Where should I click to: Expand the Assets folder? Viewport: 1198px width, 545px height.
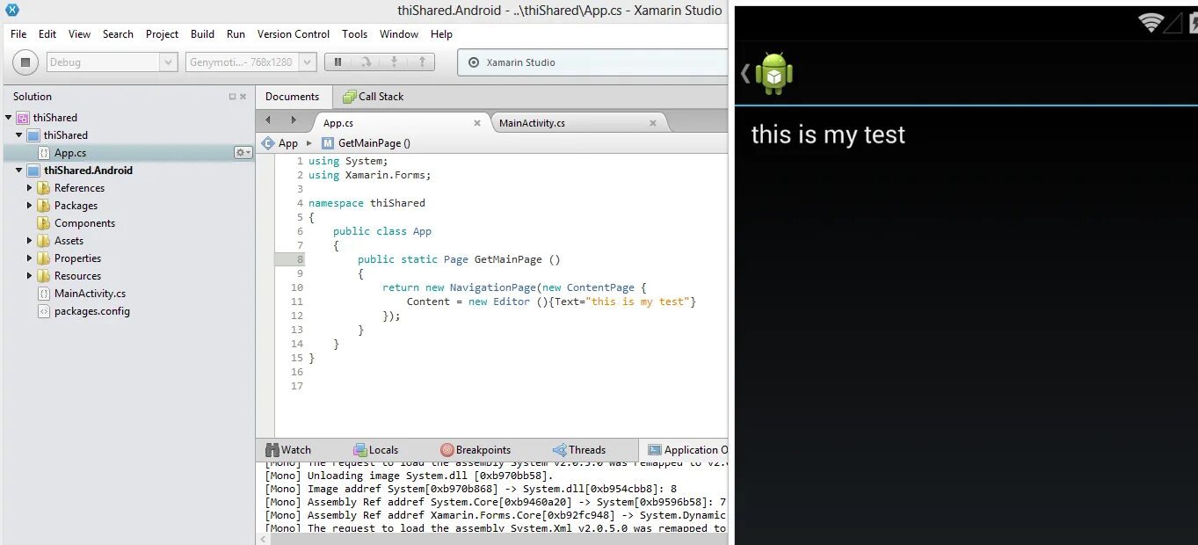click(x=29, y=241)
